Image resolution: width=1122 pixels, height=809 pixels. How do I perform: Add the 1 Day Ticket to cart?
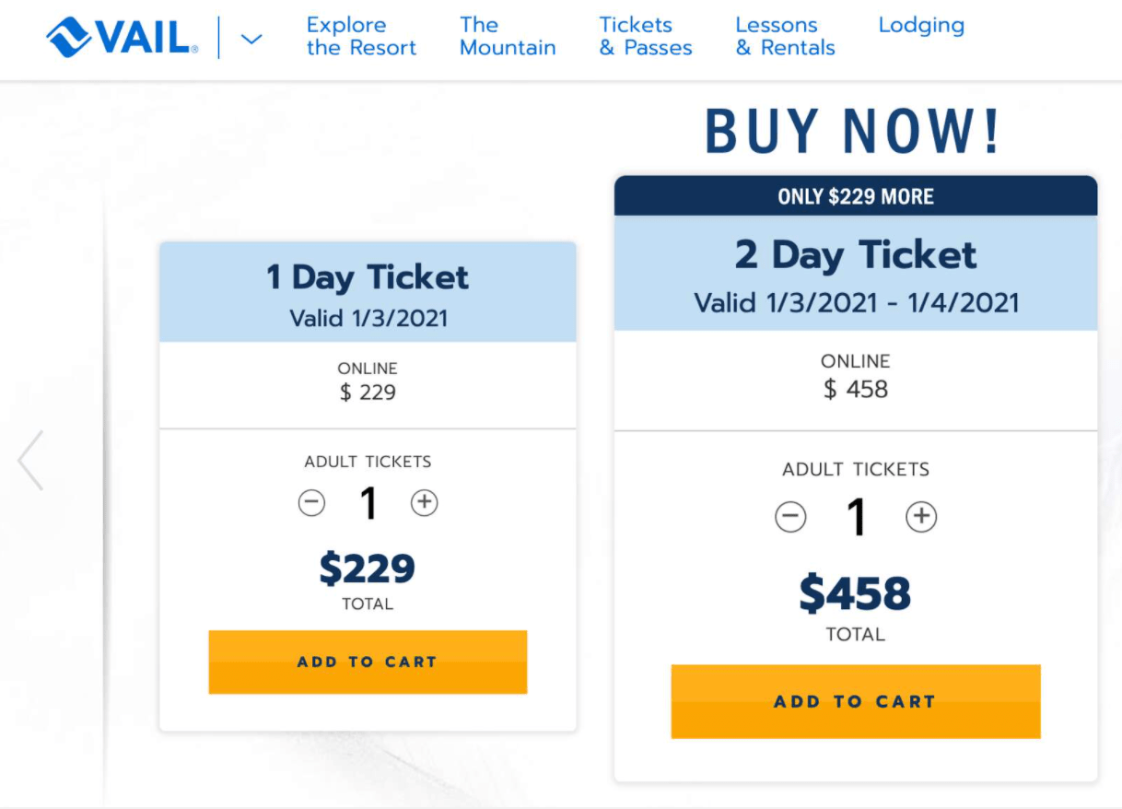368,662
